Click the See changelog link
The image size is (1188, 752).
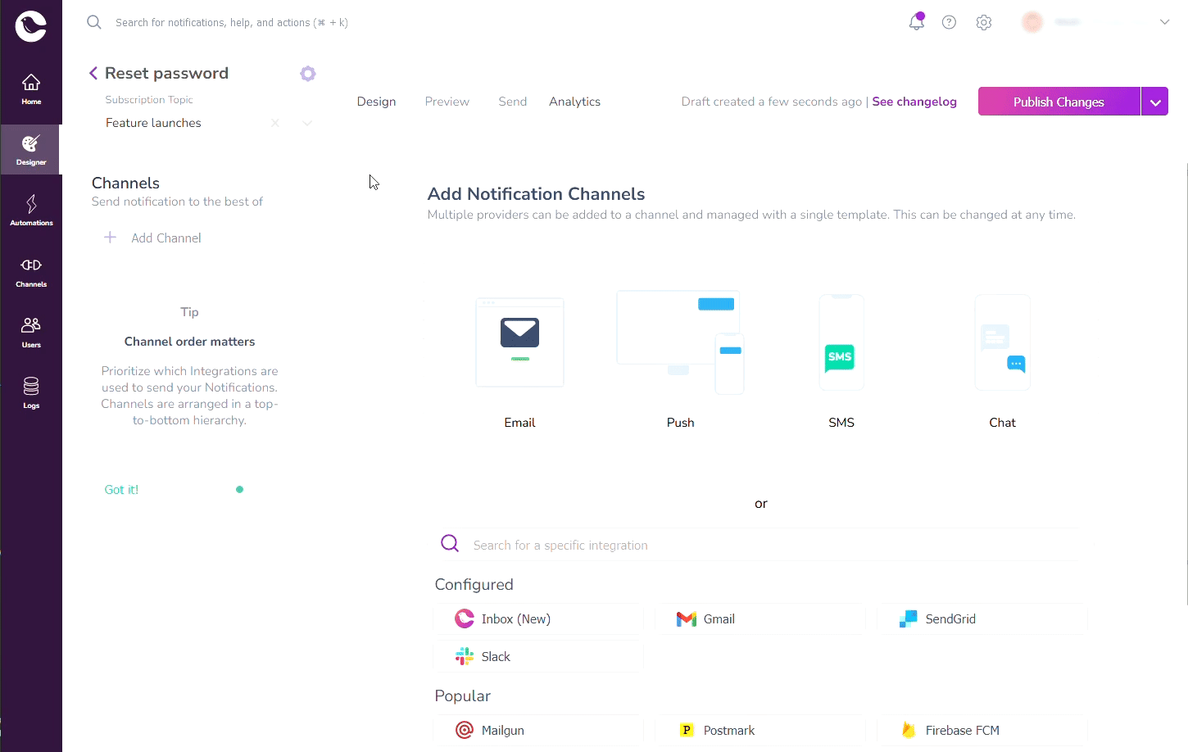click(x=914, y=101)
